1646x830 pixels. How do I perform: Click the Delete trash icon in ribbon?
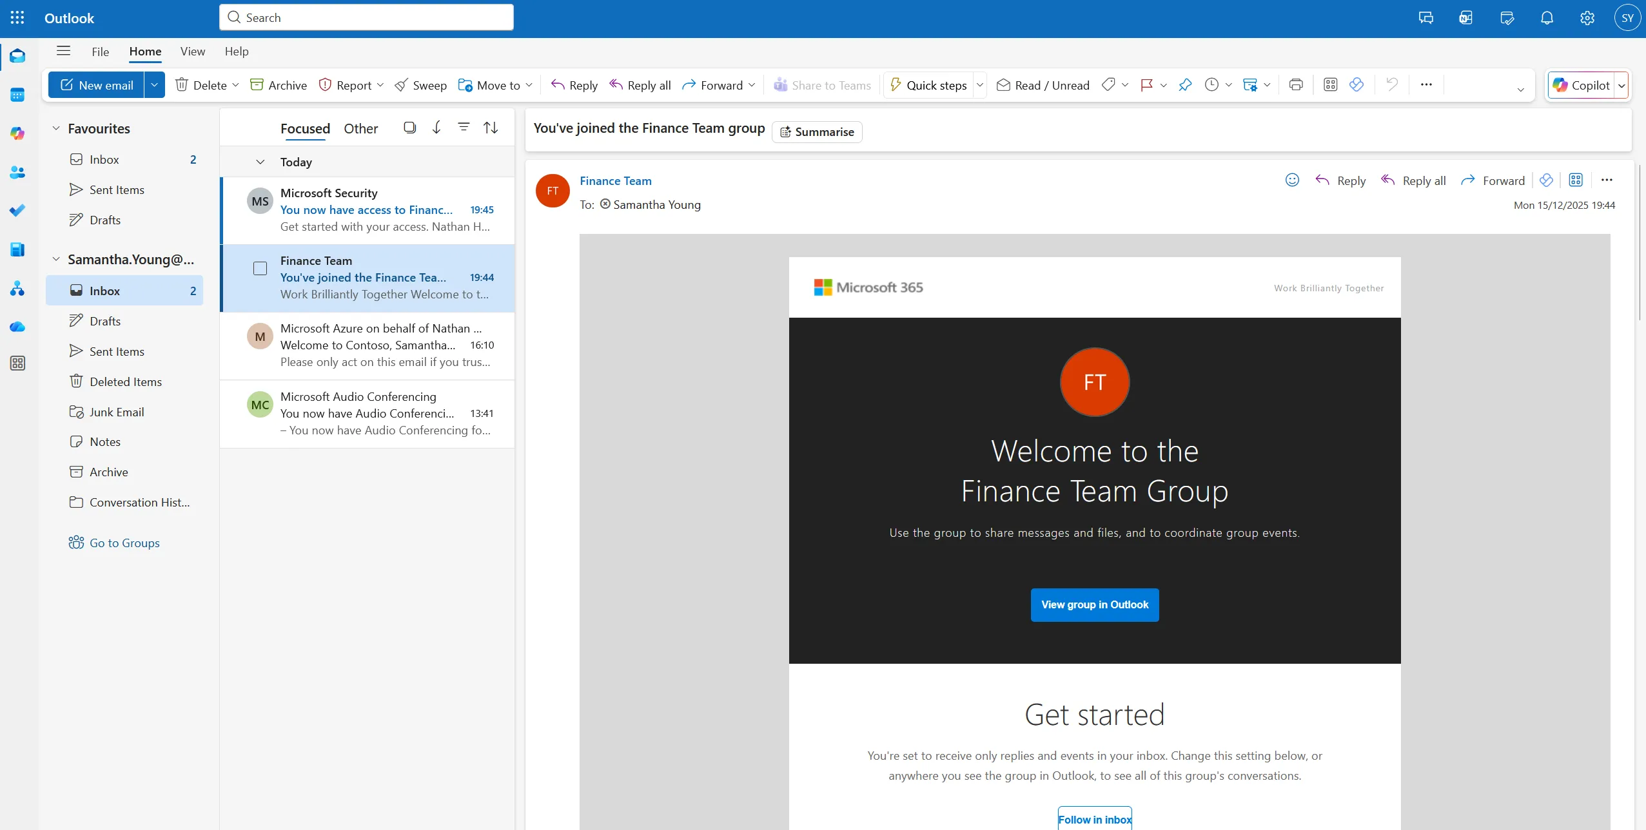pos(182,85)
